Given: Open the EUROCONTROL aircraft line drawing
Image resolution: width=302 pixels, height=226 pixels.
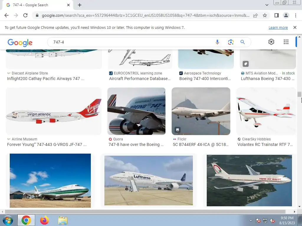Looking at the screenshot, I should click(140, 59).
